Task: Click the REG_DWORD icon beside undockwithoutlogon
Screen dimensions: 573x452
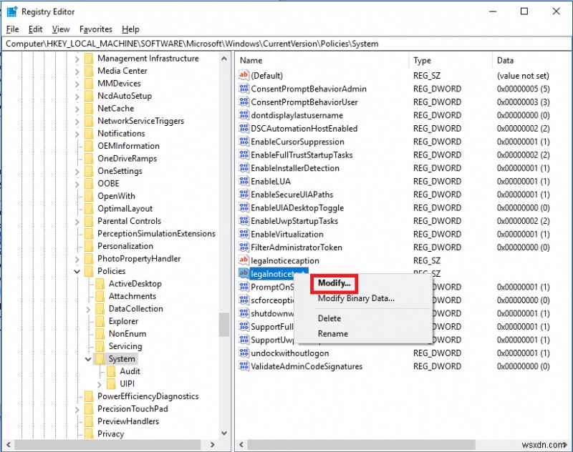Action: point(246,353)
